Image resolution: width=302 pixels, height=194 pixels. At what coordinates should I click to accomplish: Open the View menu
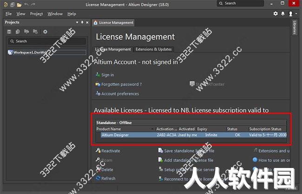(21, 14)
